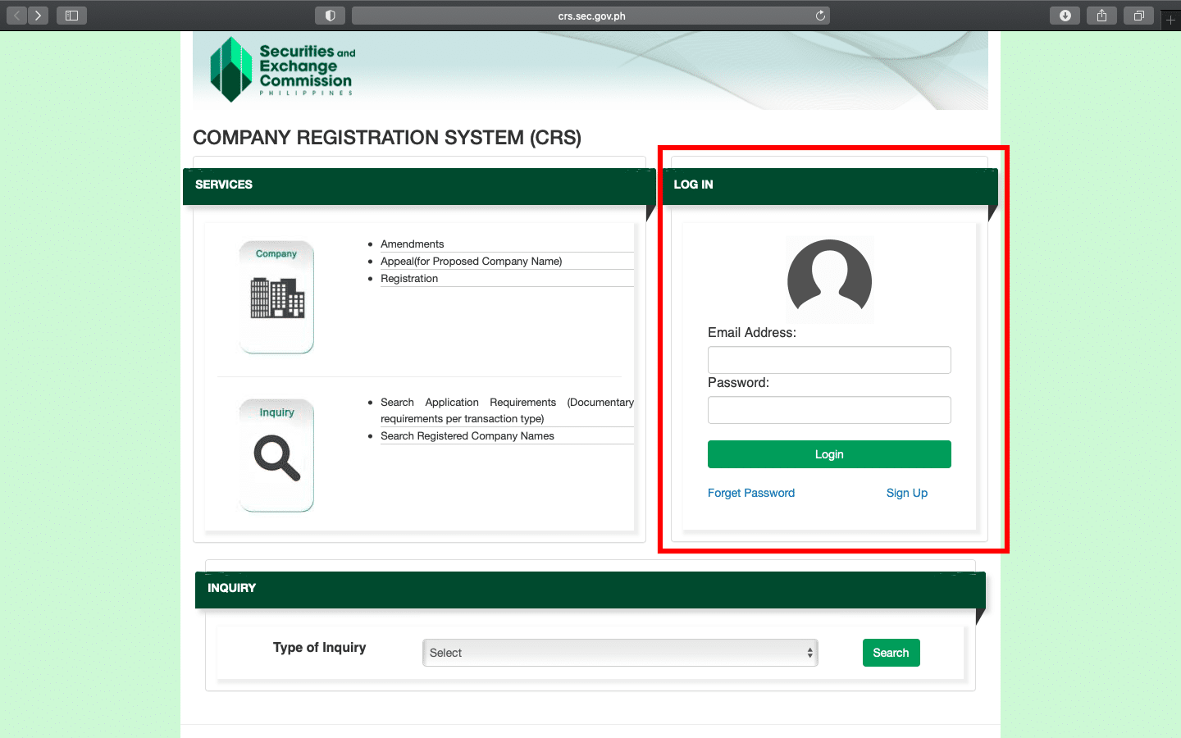Show the Safari tab overview
This screenshot has height=738, width=1181.
click(1138, 16)
